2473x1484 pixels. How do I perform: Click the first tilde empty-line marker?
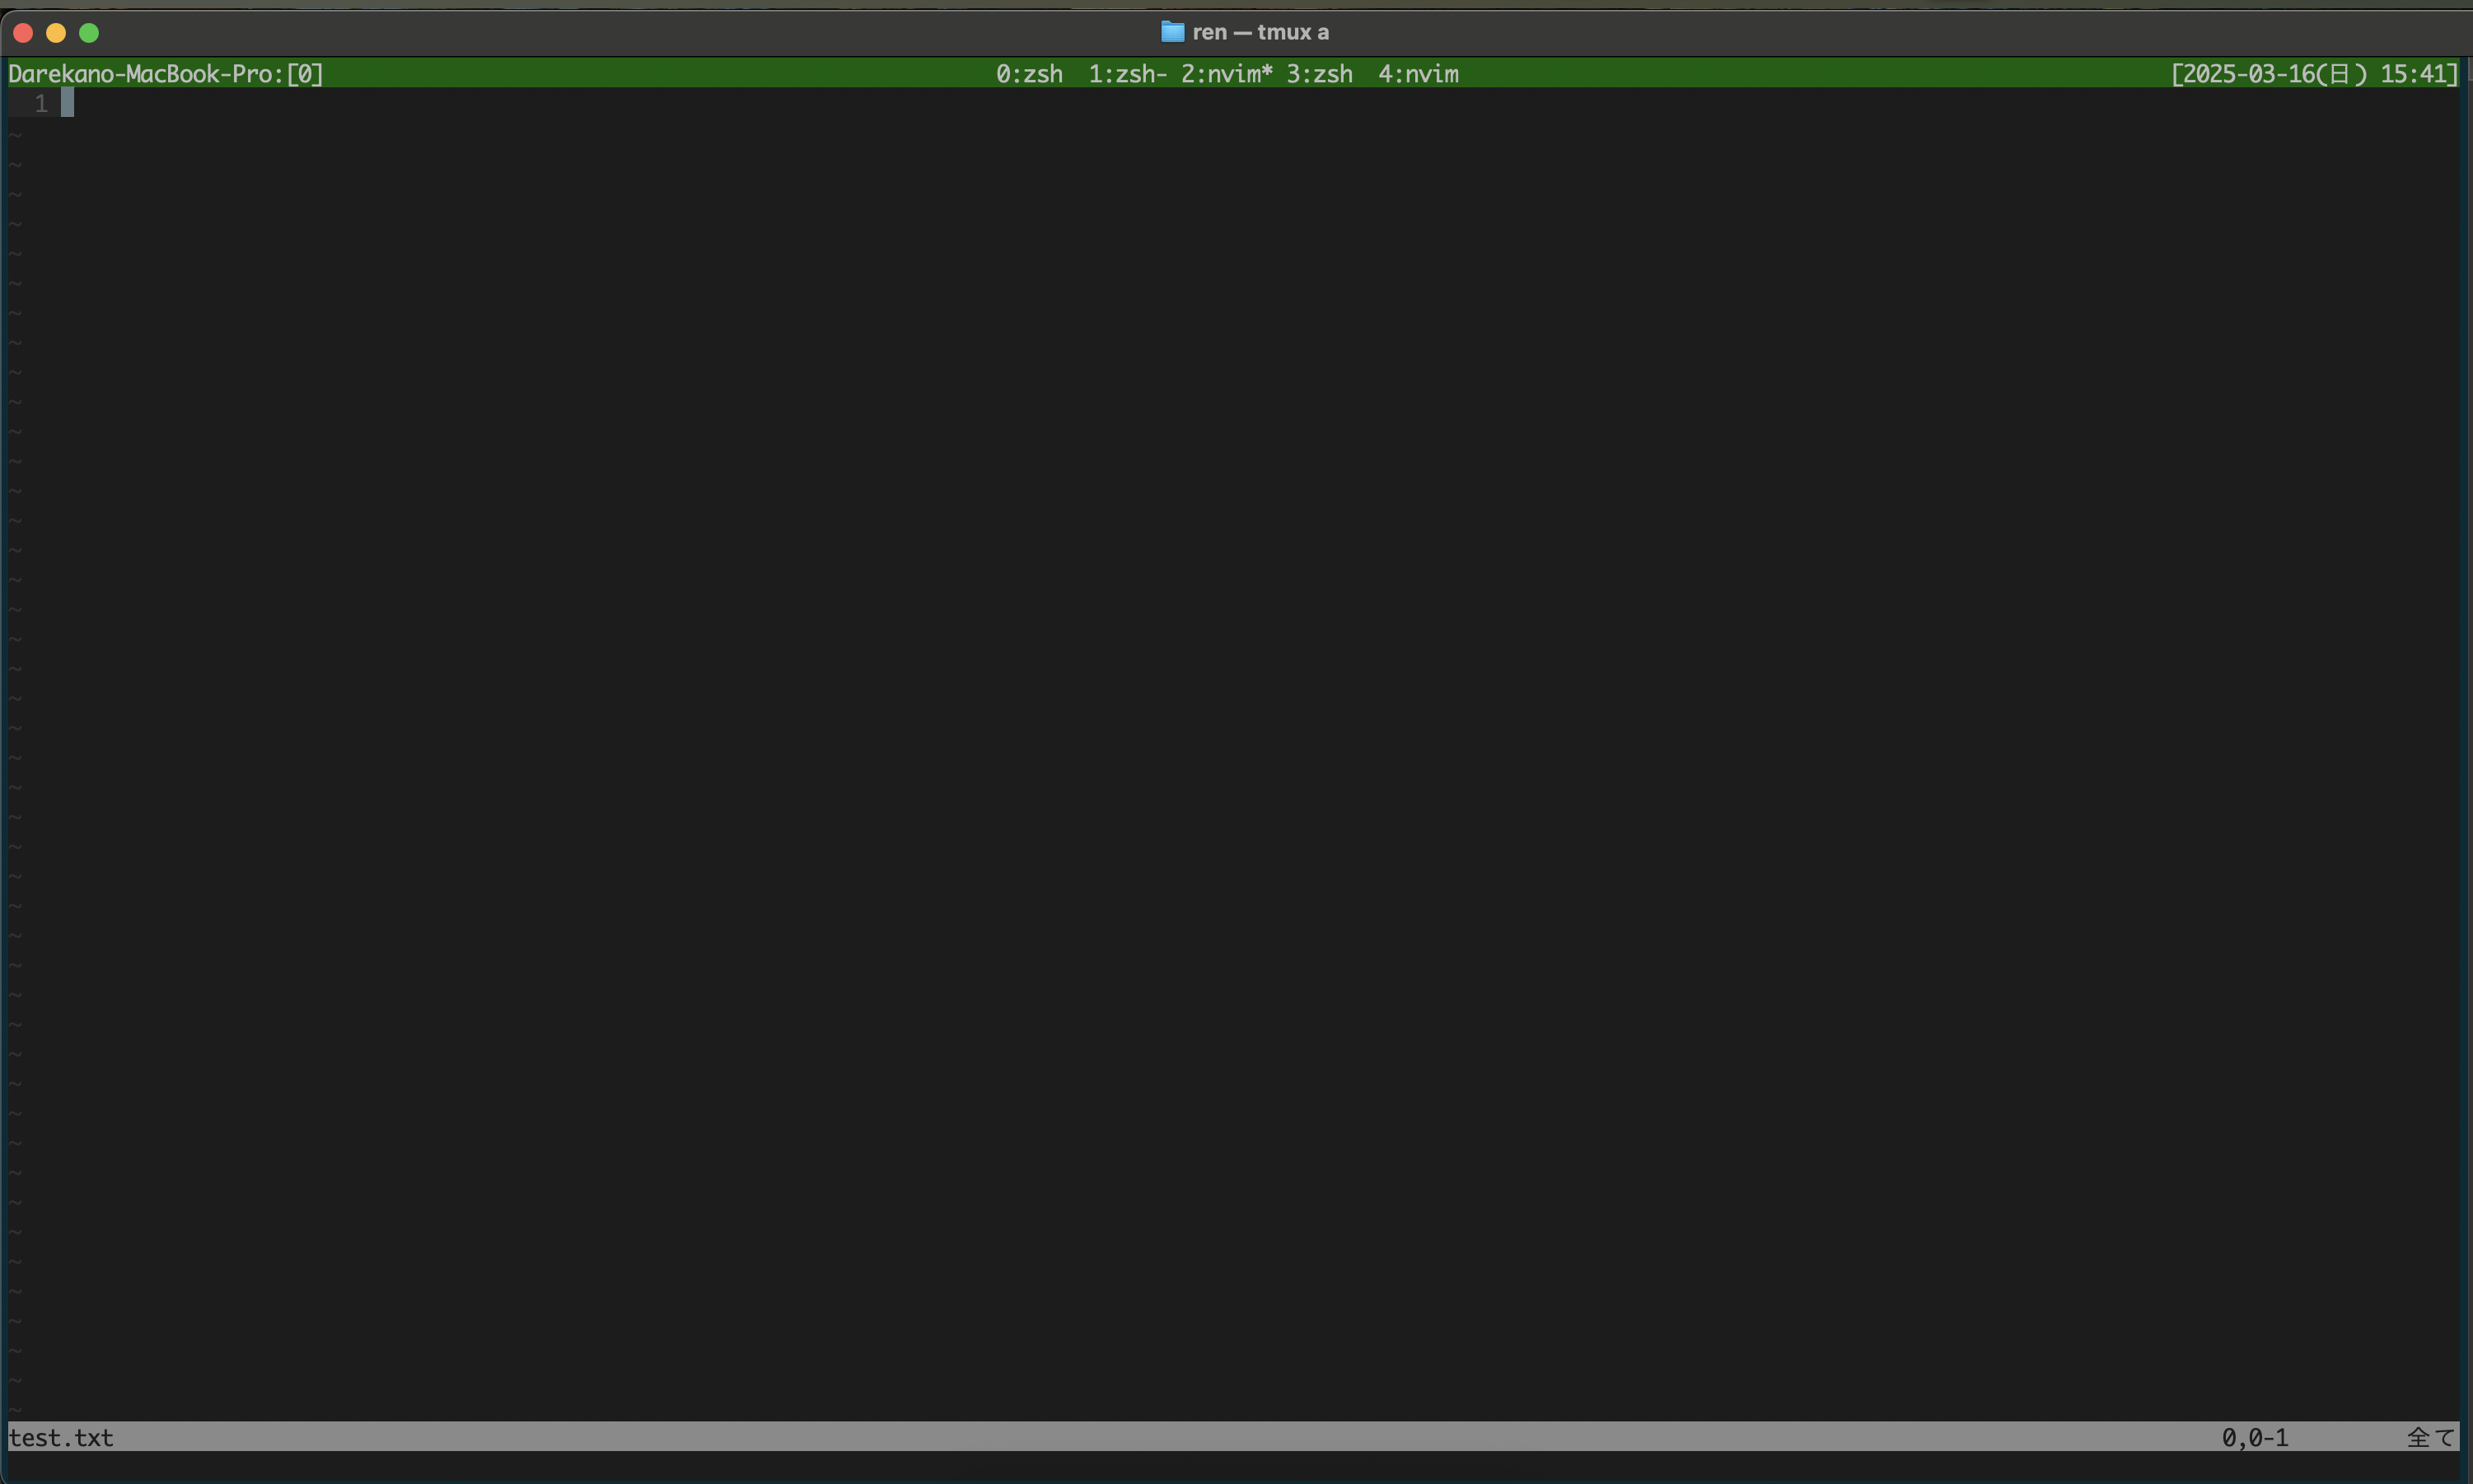tap(15, 134)
